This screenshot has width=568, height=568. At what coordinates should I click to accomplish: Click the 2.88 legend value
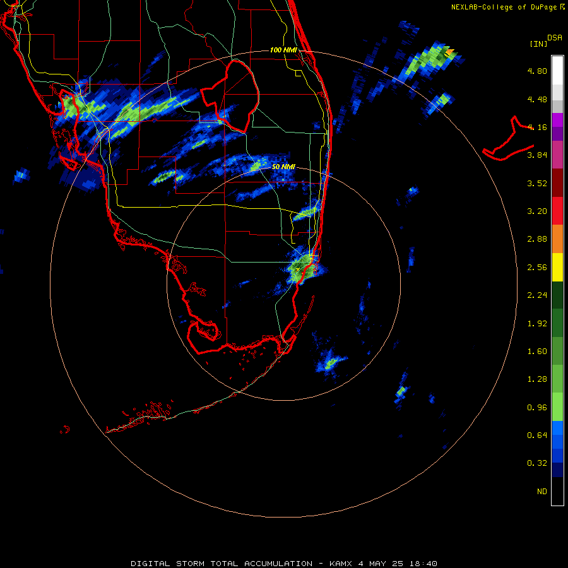(537, 239)
